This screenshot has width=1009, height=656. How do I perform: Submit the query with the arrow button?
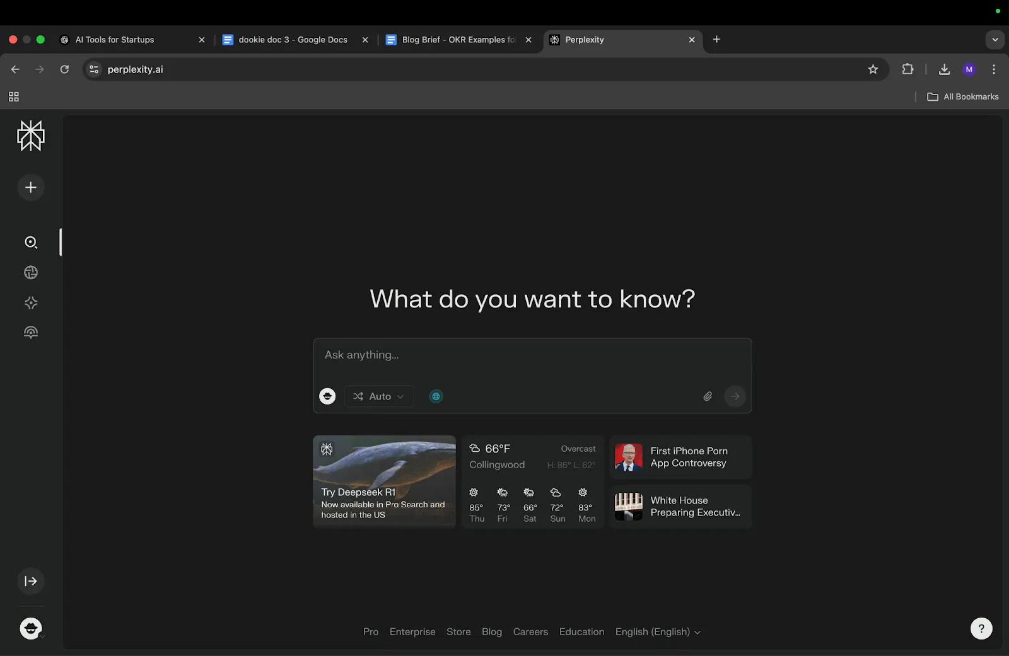coord(735,396)
